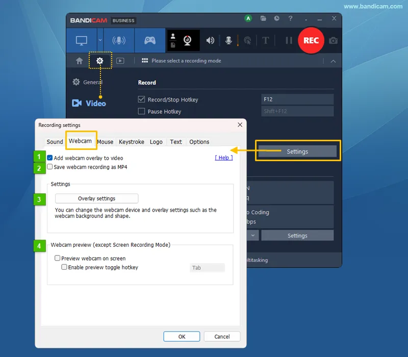The width and height of the screenshot is (408, 357).
Task: Toggle the Record/Stop Hotkey checkbox
Action: click(x=141, y=99)
